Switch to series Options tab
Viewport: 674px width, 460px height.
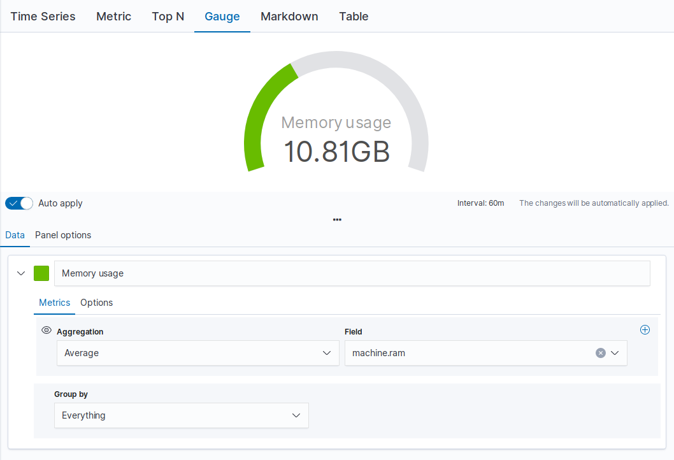tap(97, 303)
